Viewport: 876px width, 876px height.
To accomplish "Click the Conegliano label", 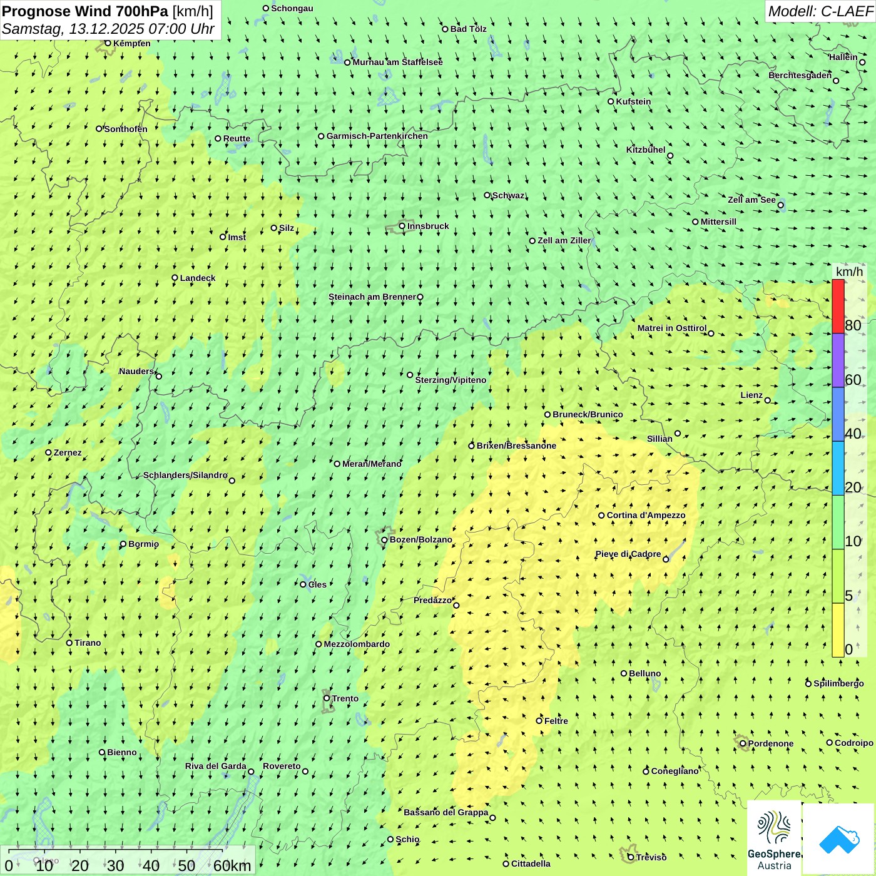I will (675, 771).
